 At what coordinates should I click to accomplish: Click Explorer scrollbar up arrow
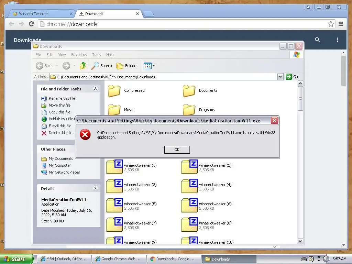point(300,84)
